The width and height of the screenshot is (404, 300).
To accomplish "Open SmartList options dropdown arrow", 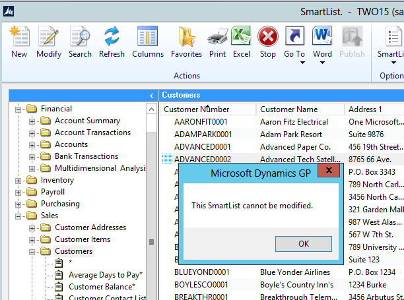I will pos(393,63).
